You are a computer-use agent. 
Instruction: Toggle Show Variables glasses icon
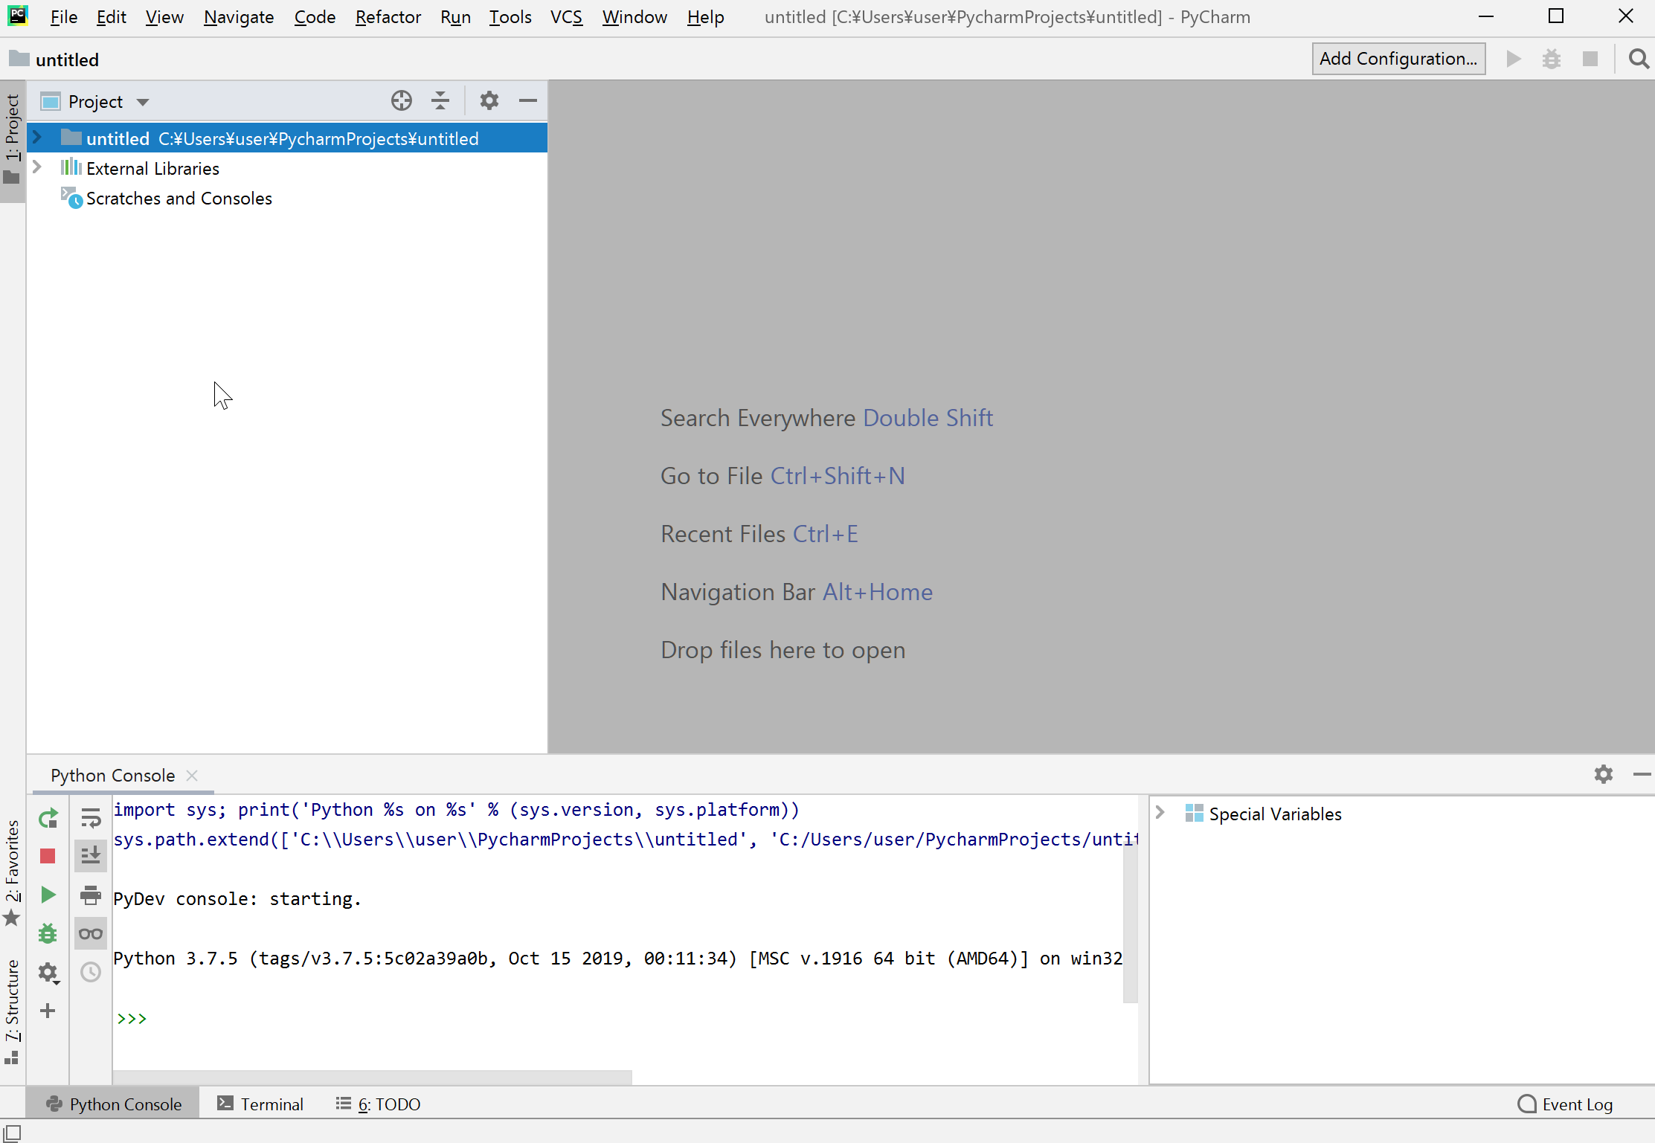point(91,933)
